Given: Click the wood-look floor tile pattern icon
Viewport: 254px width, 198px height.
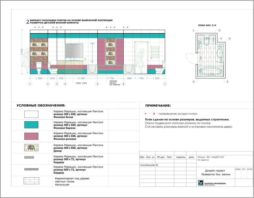Looking at the screenshot, I should pyautogui.click(x=31, y=181).
